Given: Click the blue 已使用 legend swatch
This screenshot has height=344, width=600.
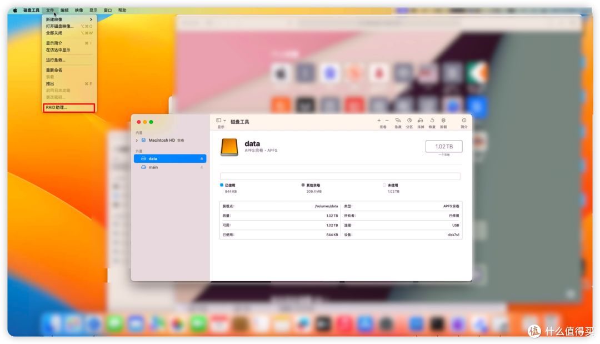Looking at the screenshot, I should pos(222,185).
